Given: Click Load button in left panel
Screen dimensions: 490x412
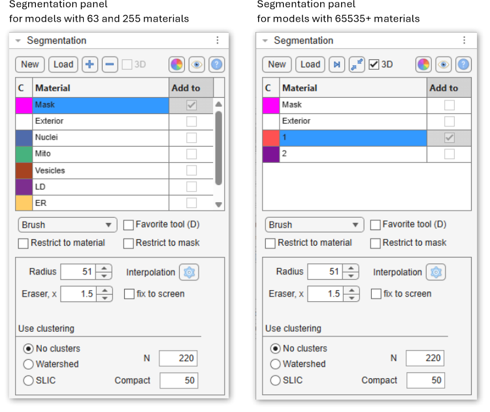Looking at the screenshot, I should point(63,65).
